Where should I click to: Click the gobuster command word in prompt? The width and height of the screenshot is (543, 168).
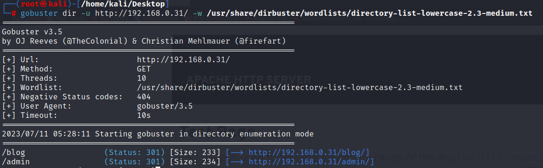click(39, 14)
